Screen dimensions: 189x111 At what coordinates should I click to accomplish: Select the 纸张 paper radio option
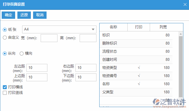click(5, 30)
